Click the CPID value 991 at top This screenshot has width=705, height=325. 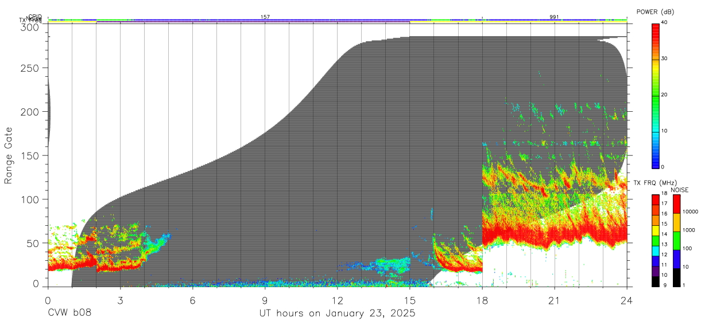555,17
